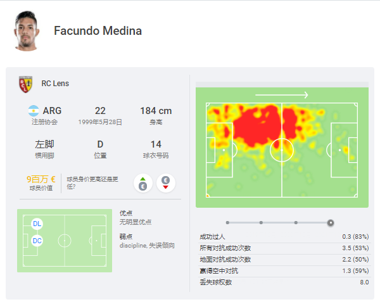The image size is (380, 304).
Task: Click the Facundo Medina name heading
Action: (x=98, y=30)
